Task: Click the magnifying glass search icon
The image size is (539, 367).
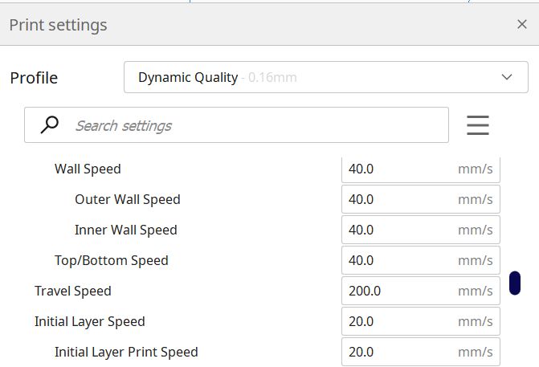Action: click(x=50, y=124)
